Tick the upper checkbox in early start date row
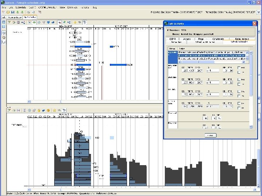The image size is (262, 196). click(x=239, y=68)
